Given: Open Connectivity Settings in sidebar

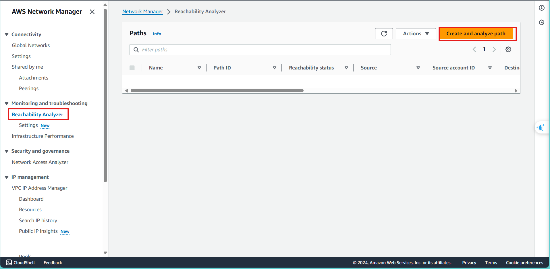Looking at the screenshot, I should pos(21,56).
